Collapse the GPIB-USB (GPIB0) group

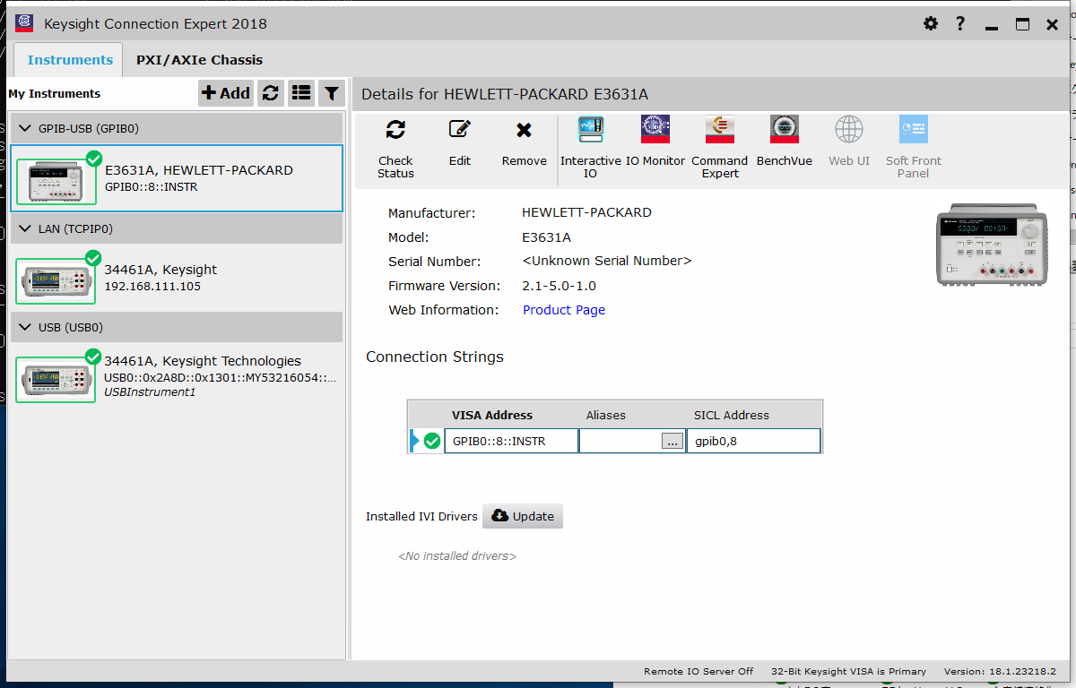pos(24,129)
